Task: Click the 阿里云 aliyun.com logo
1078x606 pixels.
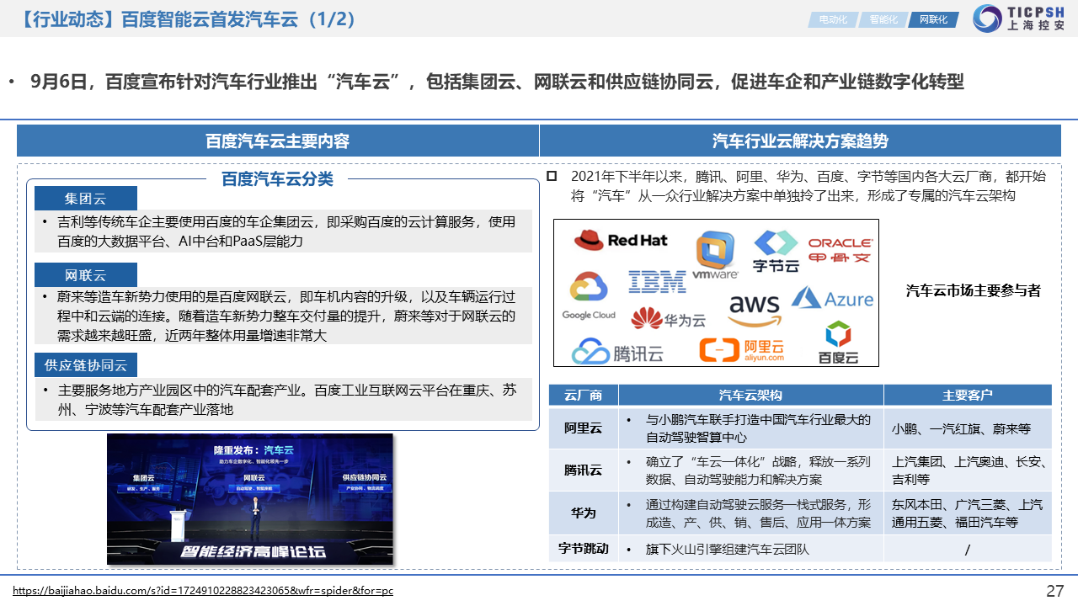Action: point(742,350)
